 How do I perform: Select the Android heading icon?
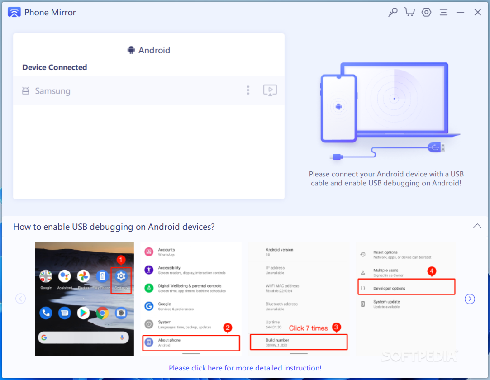point(131,50)
